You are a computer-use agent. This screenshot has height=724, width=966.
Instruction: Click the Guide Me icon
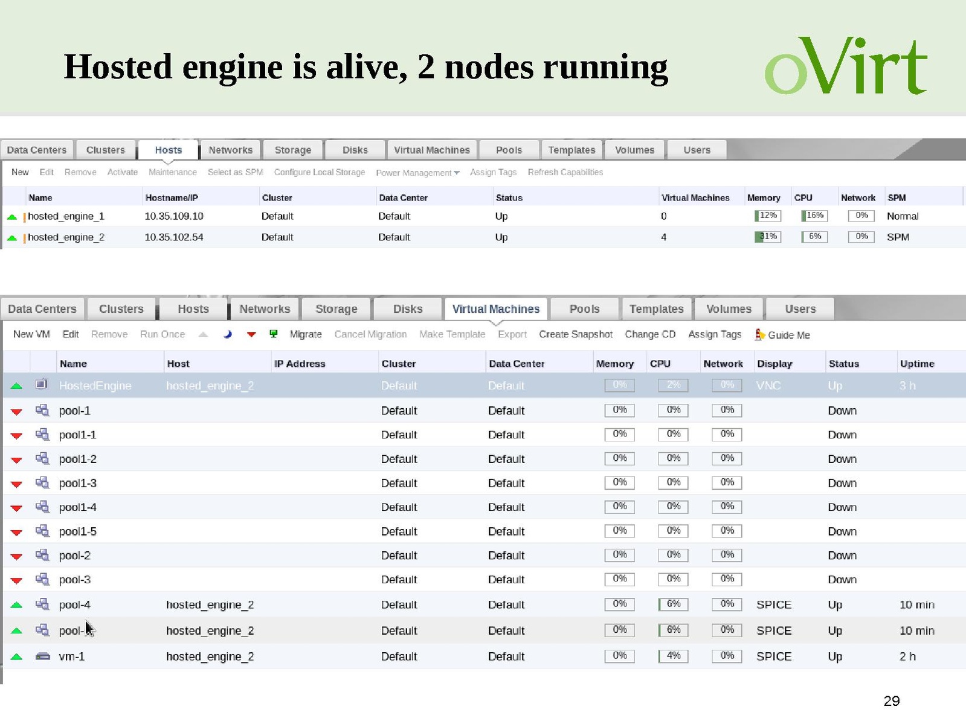click(x=759, y=335)
